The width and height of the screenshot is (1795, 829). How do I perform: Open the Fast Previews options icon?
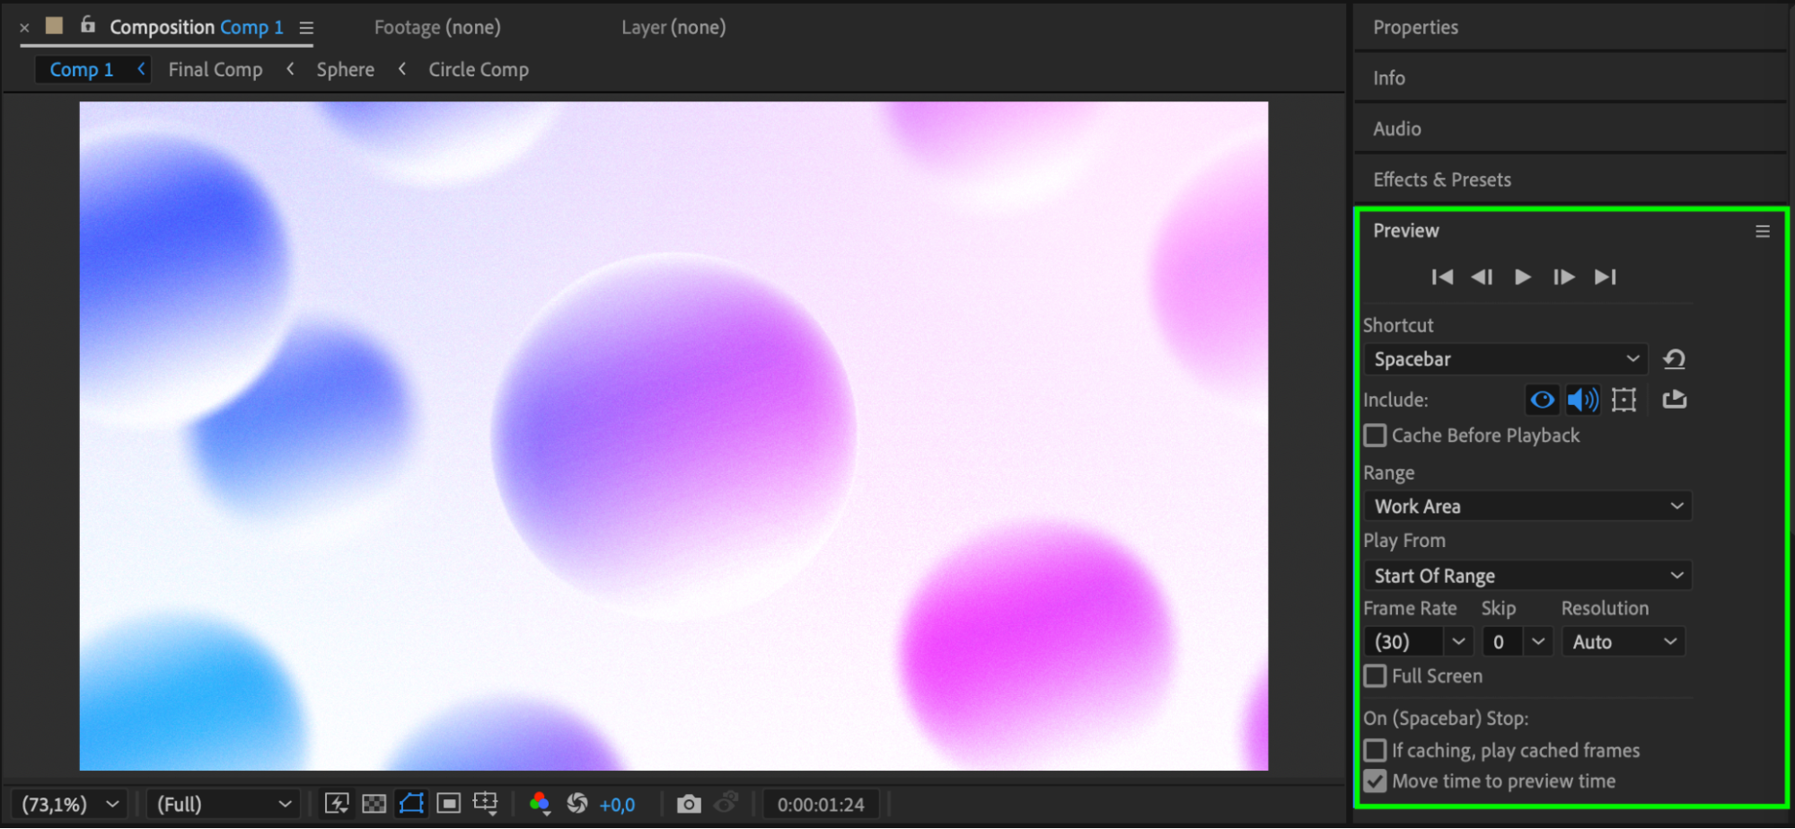click(337, 803)
